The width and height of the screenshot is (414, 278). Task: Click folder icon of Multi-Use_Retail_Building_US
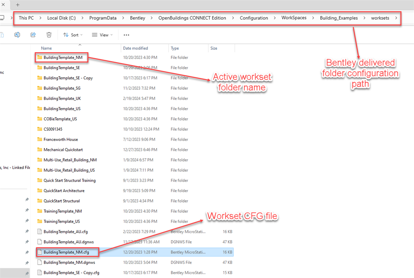click(40, 170)
